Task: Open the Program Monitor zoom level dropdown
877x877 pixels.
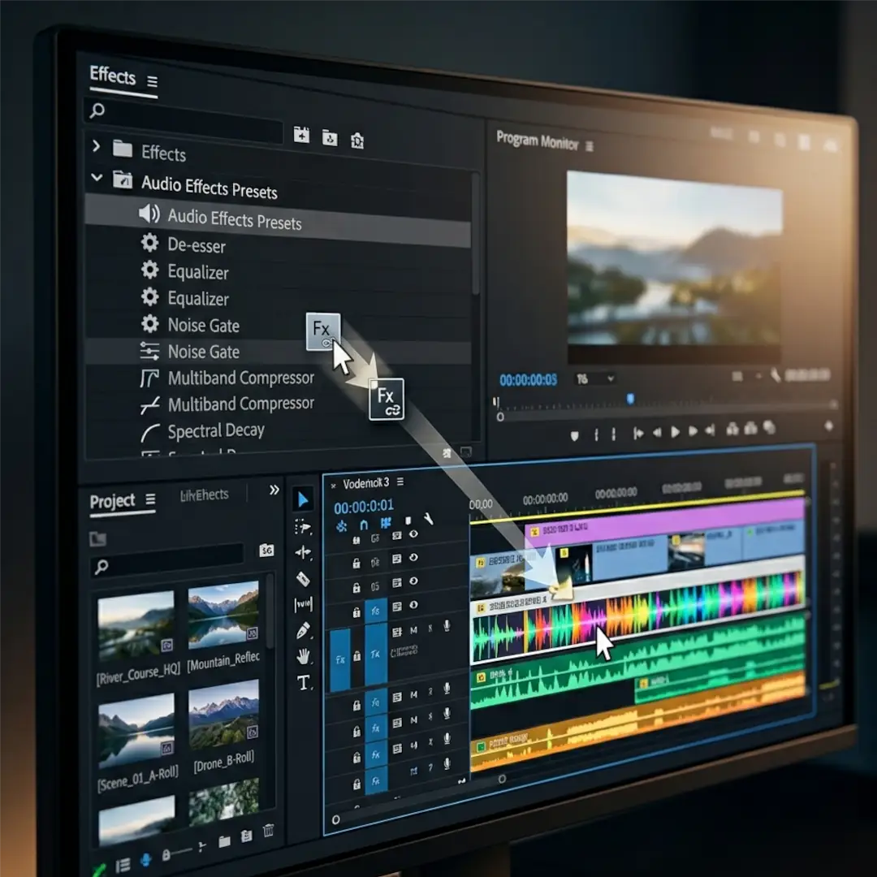Action: click(x=594, y=379)
